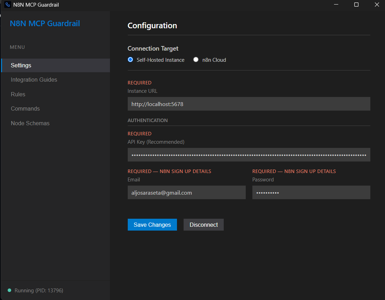
Task: Click the MENU label in the sidebar
Action: coord(17,47)
